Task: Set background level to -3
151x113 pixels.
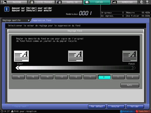Action: pyautogui.click(x=61, y=77)
